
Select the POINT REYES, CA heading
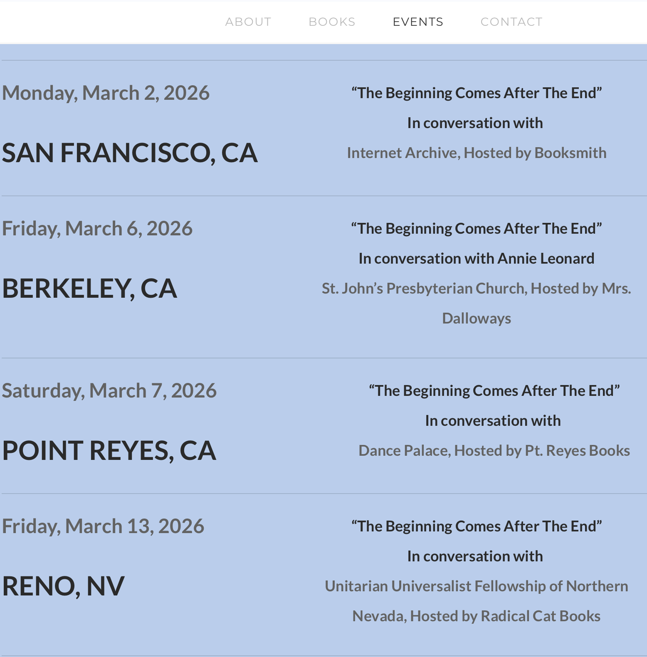pyautogui.click(x=109, y=450)
